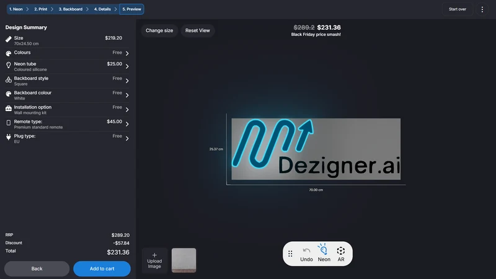496x279 pixels.
Task: Select step 5. Preview
Action: (x=131, y=9)
